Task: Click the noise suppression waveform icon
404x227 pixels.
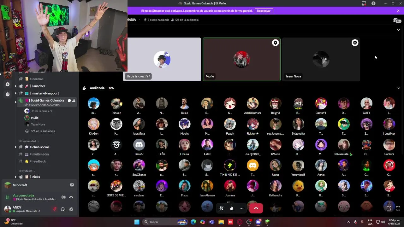Action: tap(63, 197)
